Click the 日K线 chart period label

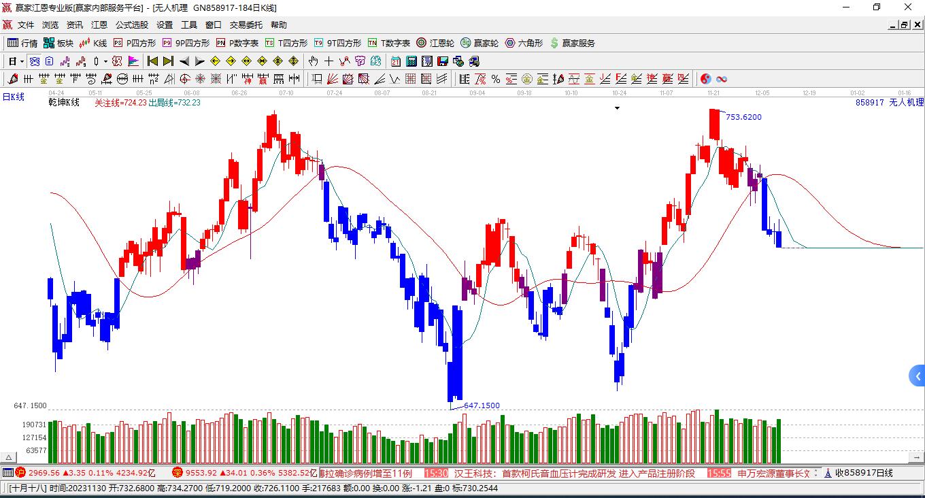[x=13, y=97]
